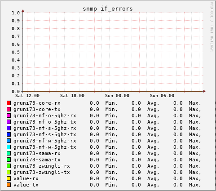Image resolution: width=216 pixels, height=191 pixels.
Task: Select the violet gruni73-nf-s-5ghz-rx legend swatch
Action: (9, 128)
